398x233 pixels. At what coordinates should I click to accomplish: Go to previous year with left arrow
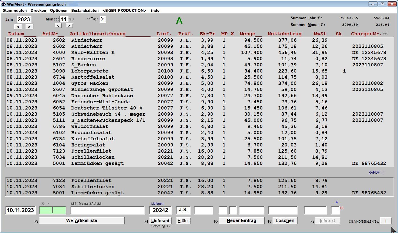[18, 27]
